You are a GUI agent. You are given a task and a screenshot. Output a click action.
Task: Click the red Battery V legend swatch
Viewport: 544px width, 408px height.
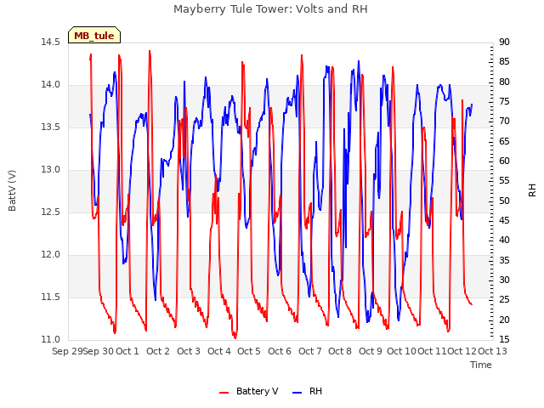tap(224, 393)
